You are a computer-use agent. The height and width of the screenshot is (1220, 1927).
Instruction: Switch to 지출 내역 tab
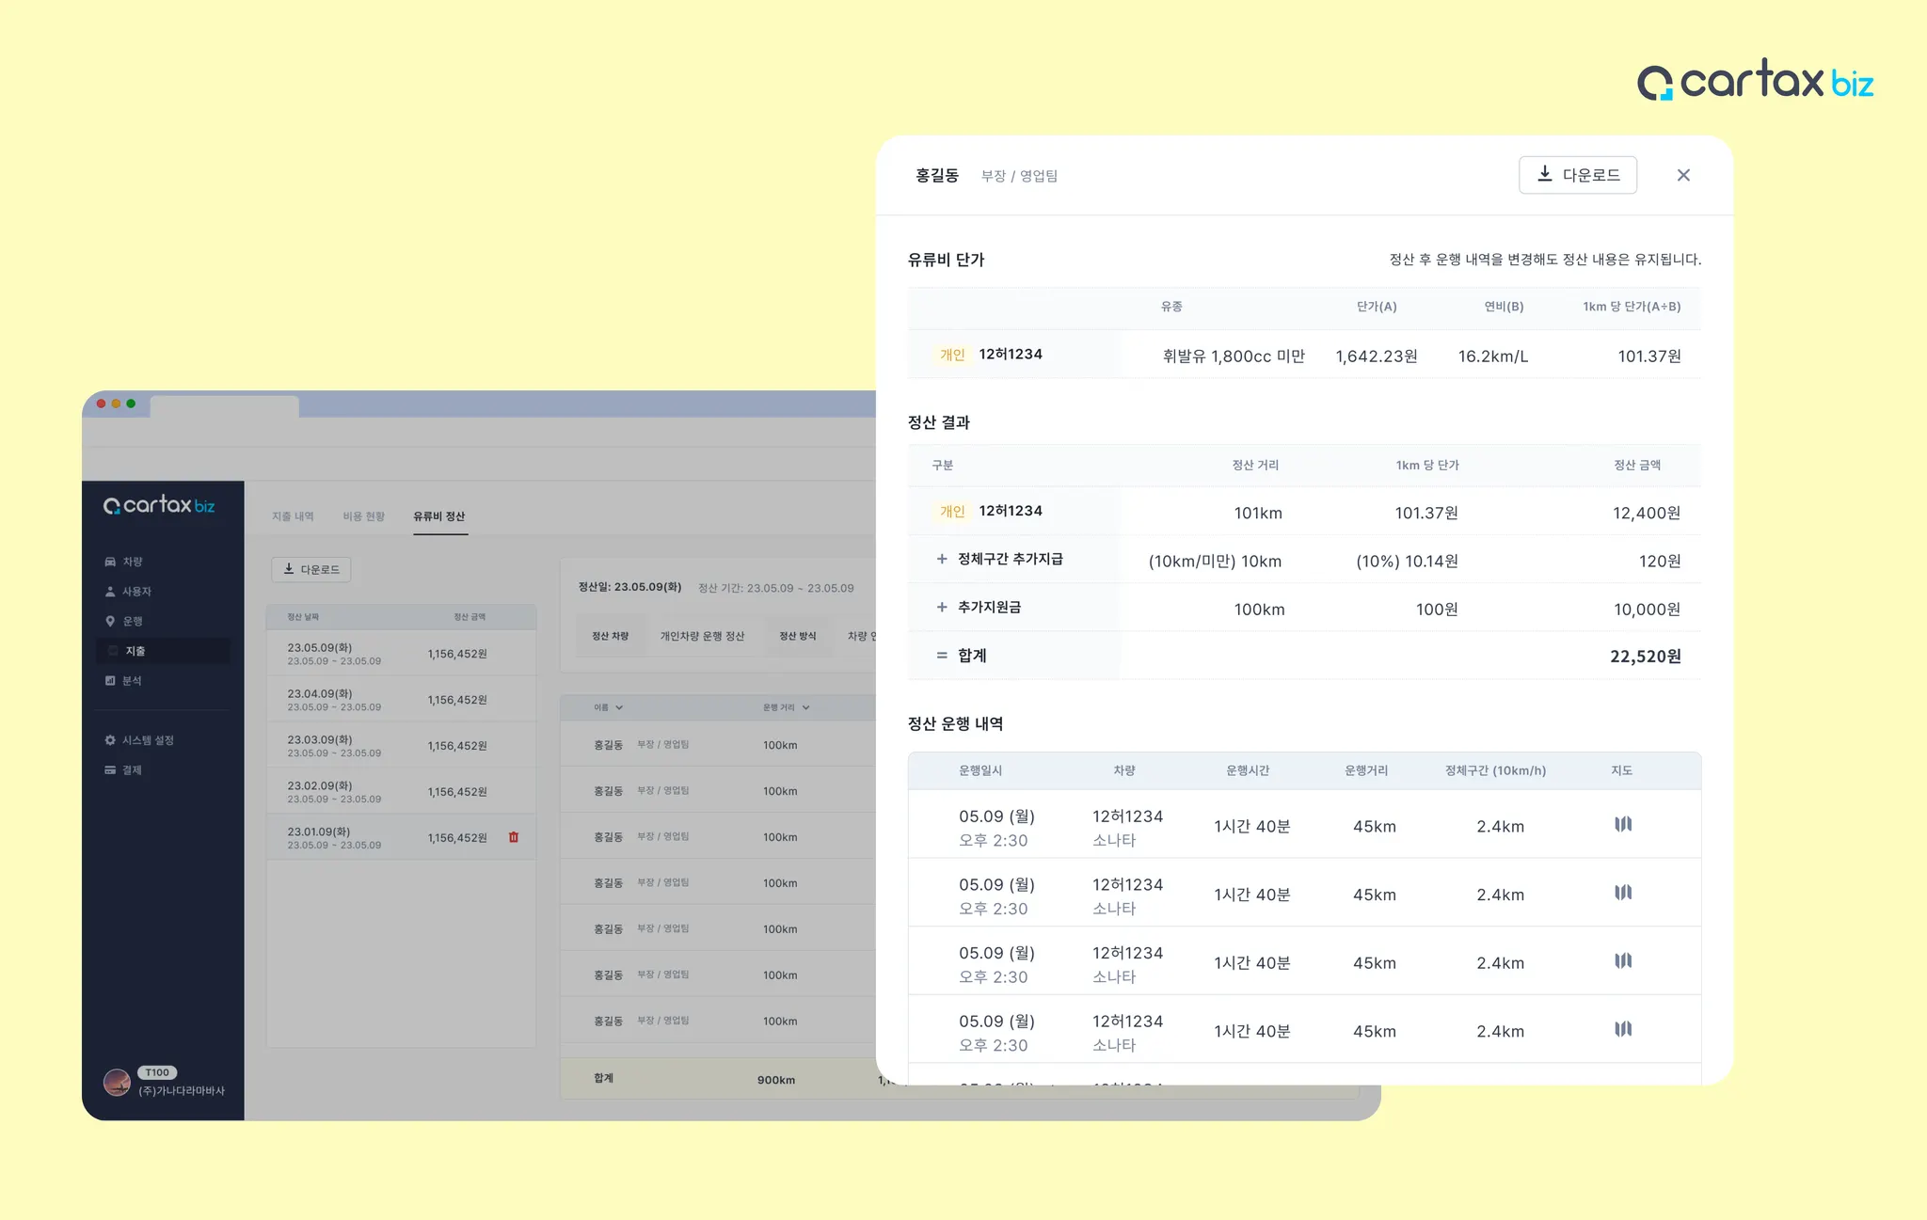293,516
